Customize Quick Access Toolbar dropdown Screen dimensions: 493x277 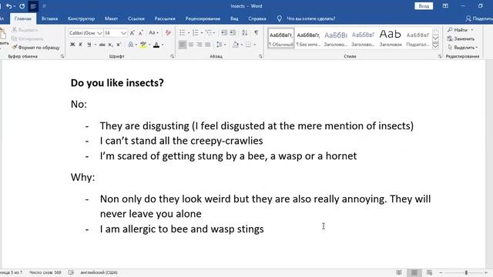pos(45,6)
